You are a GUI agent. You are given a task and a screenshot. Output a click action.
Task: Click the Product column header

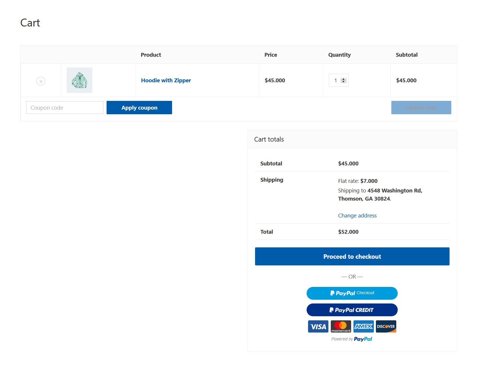[x=151, y=55]
